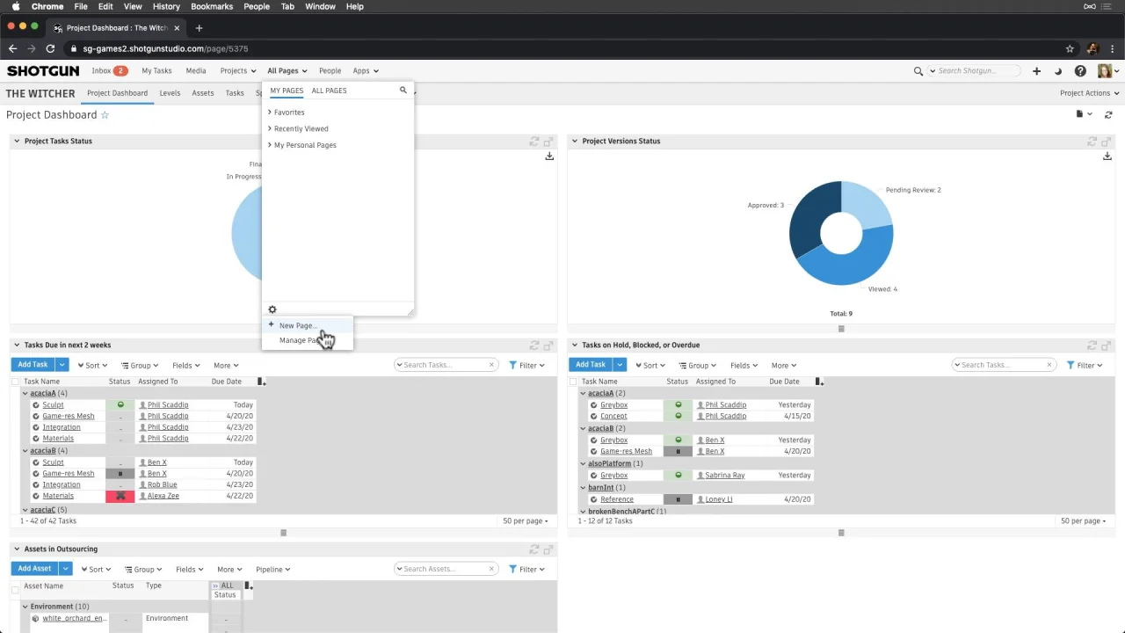Collapse the acaciaA (4) group
The width and height of the screenshot is (1125, 633).
[25, 394]
